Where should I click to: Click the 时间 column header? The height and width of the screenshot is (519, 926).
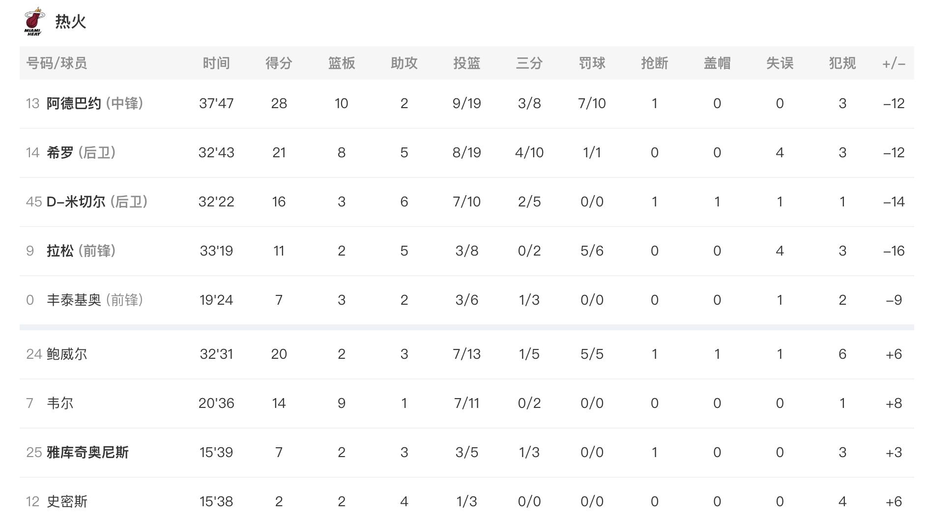tap(216, 63)
